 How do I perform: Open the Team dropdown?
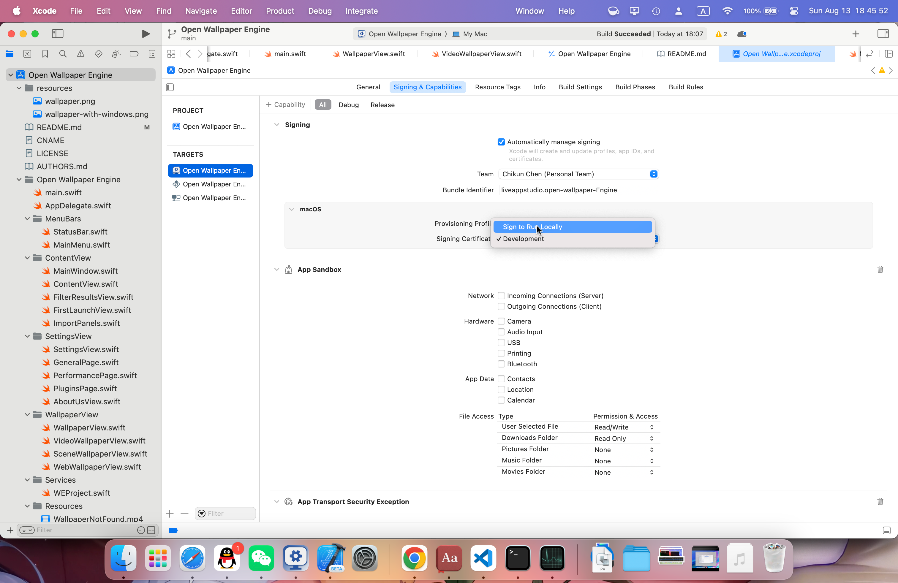pyautogui.click(x=578, y=174)
